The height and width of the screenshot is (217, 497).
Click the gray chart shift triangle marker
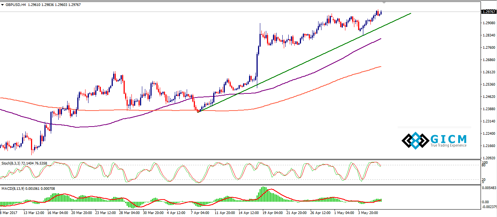tap(384, 3)
